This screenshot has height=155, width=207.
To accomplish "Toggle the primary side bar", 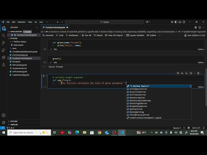I will 176,22.
